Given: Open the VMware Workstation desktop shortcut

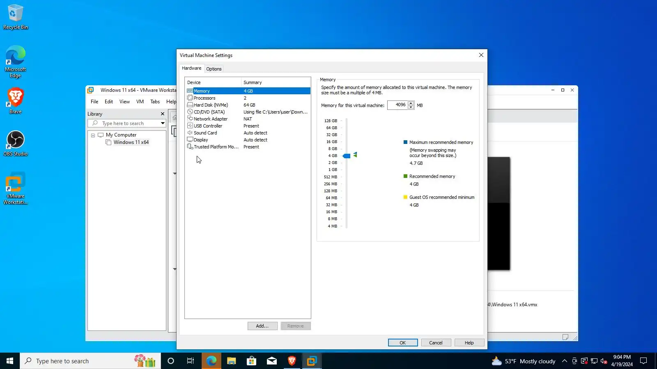Looking at the screenshot, I should point(16,188).
